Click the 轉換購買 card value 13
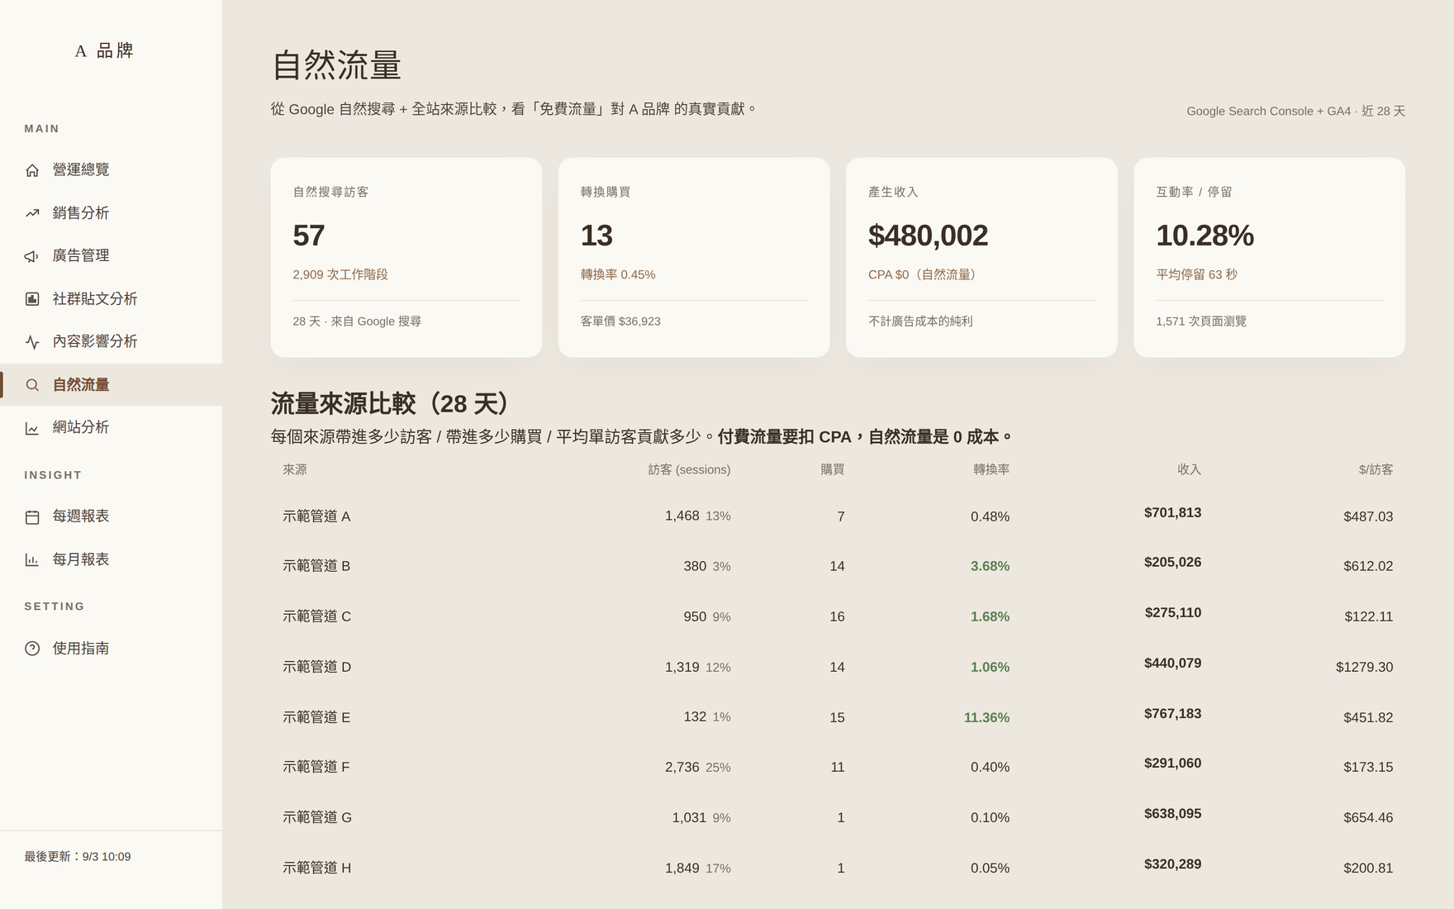This screenshot has height=909, width=1454. click(596, 236)
